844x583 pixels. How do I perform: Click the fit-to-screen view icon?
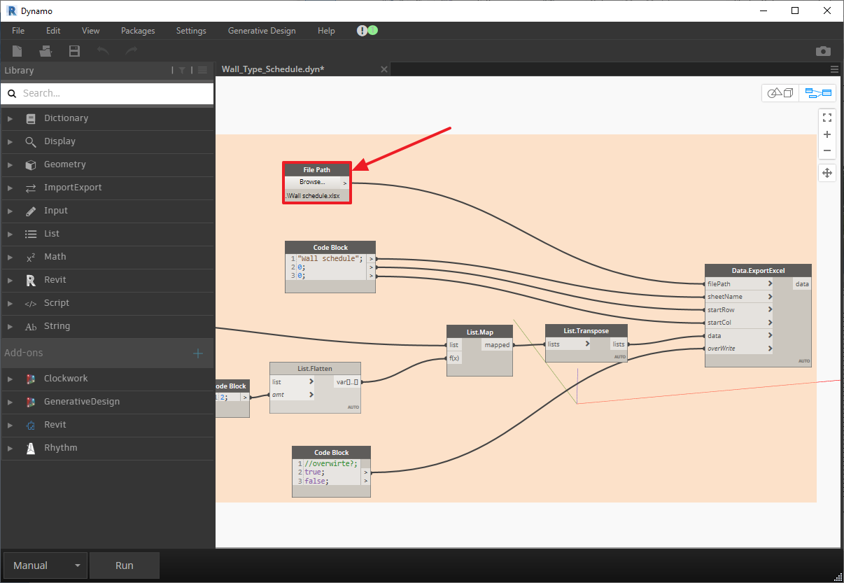(x=827, y=118)
